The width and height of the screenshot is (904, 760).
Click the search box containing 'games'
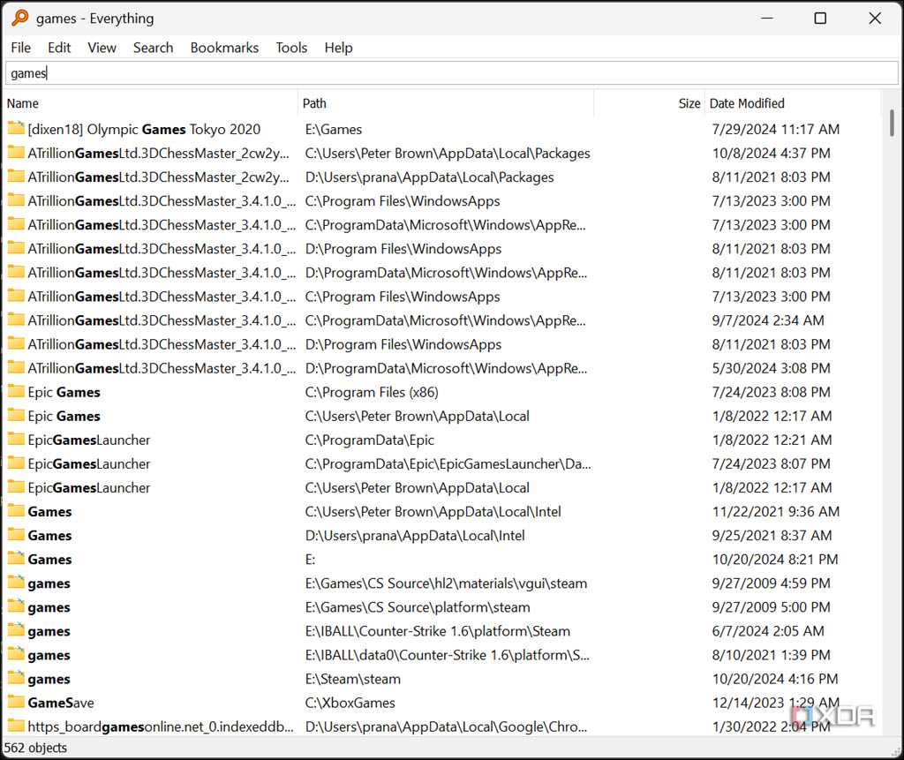click(451, 73)
